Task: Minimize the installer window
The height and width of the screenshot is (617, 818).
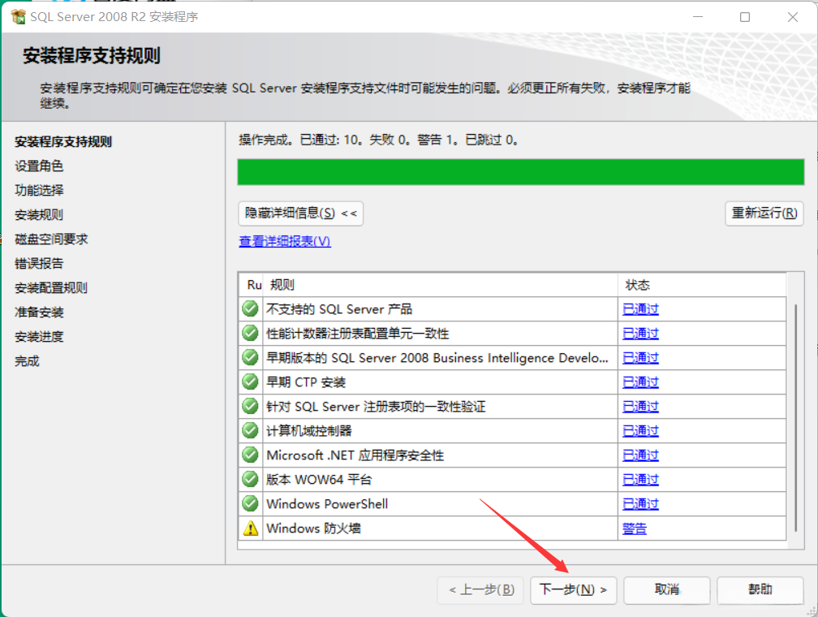Action: click(698, 17)
